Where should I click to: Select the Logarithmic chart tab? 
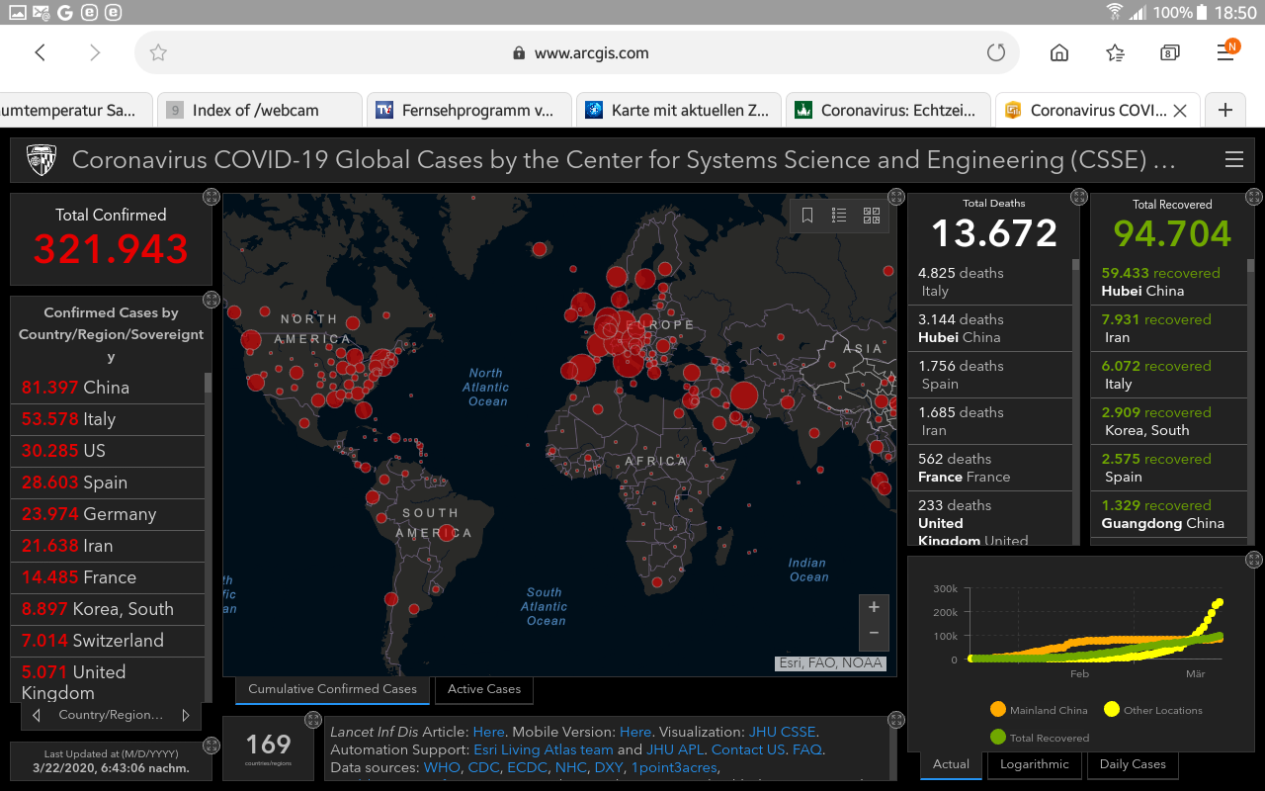coord(1034,764)
